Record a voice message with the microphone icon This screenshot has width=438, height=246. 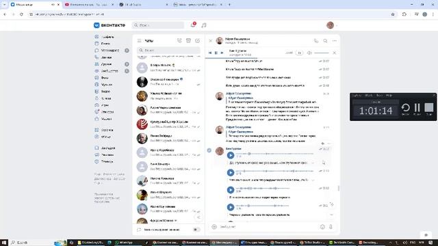(331, 227)
